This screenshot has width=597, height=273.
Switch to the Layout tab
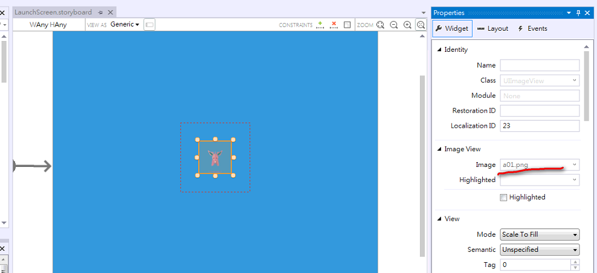tap(492, 28)
